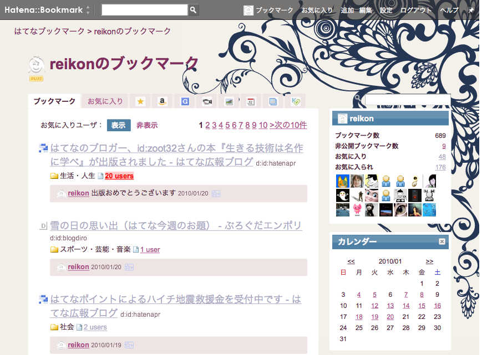Click add-star icon beside reikon 2010/01/19
487x355 pixels.
tap(129, 345)
